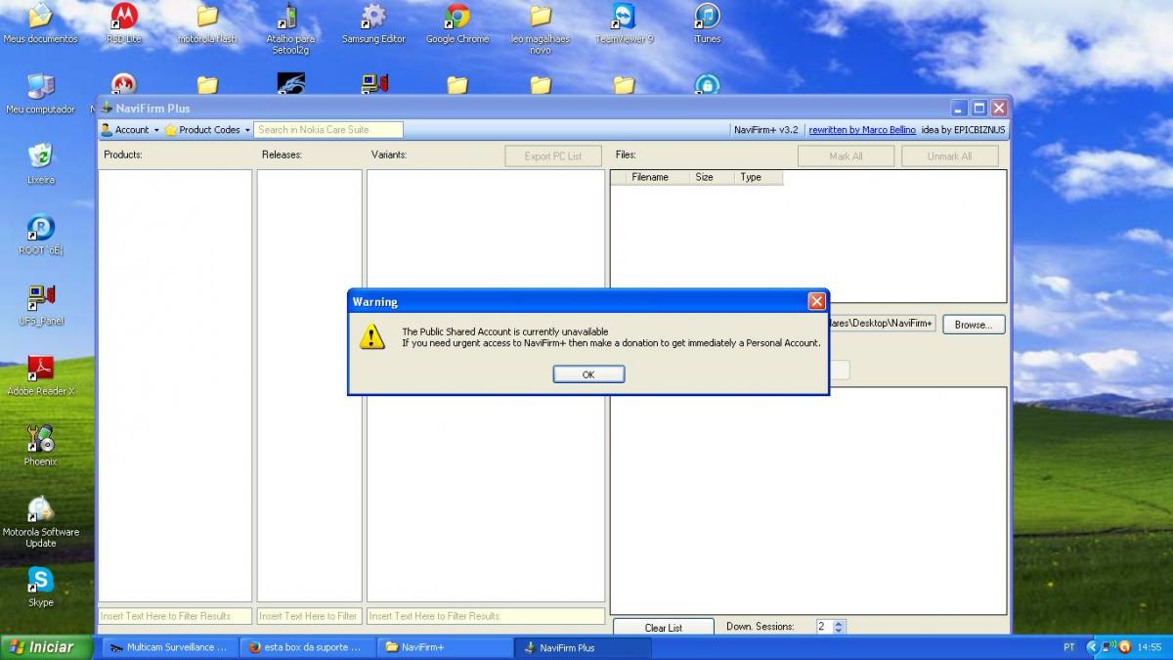Screen dimensions: 1173x660
Task: Select the Samsung Editor desktop icon
Action: click(373, 23)
